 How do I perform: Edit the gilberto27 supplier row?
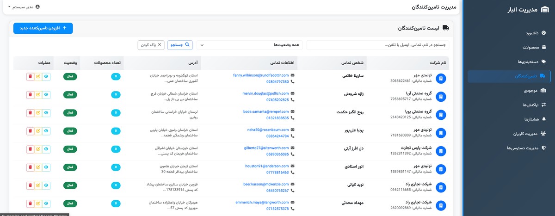38,149
